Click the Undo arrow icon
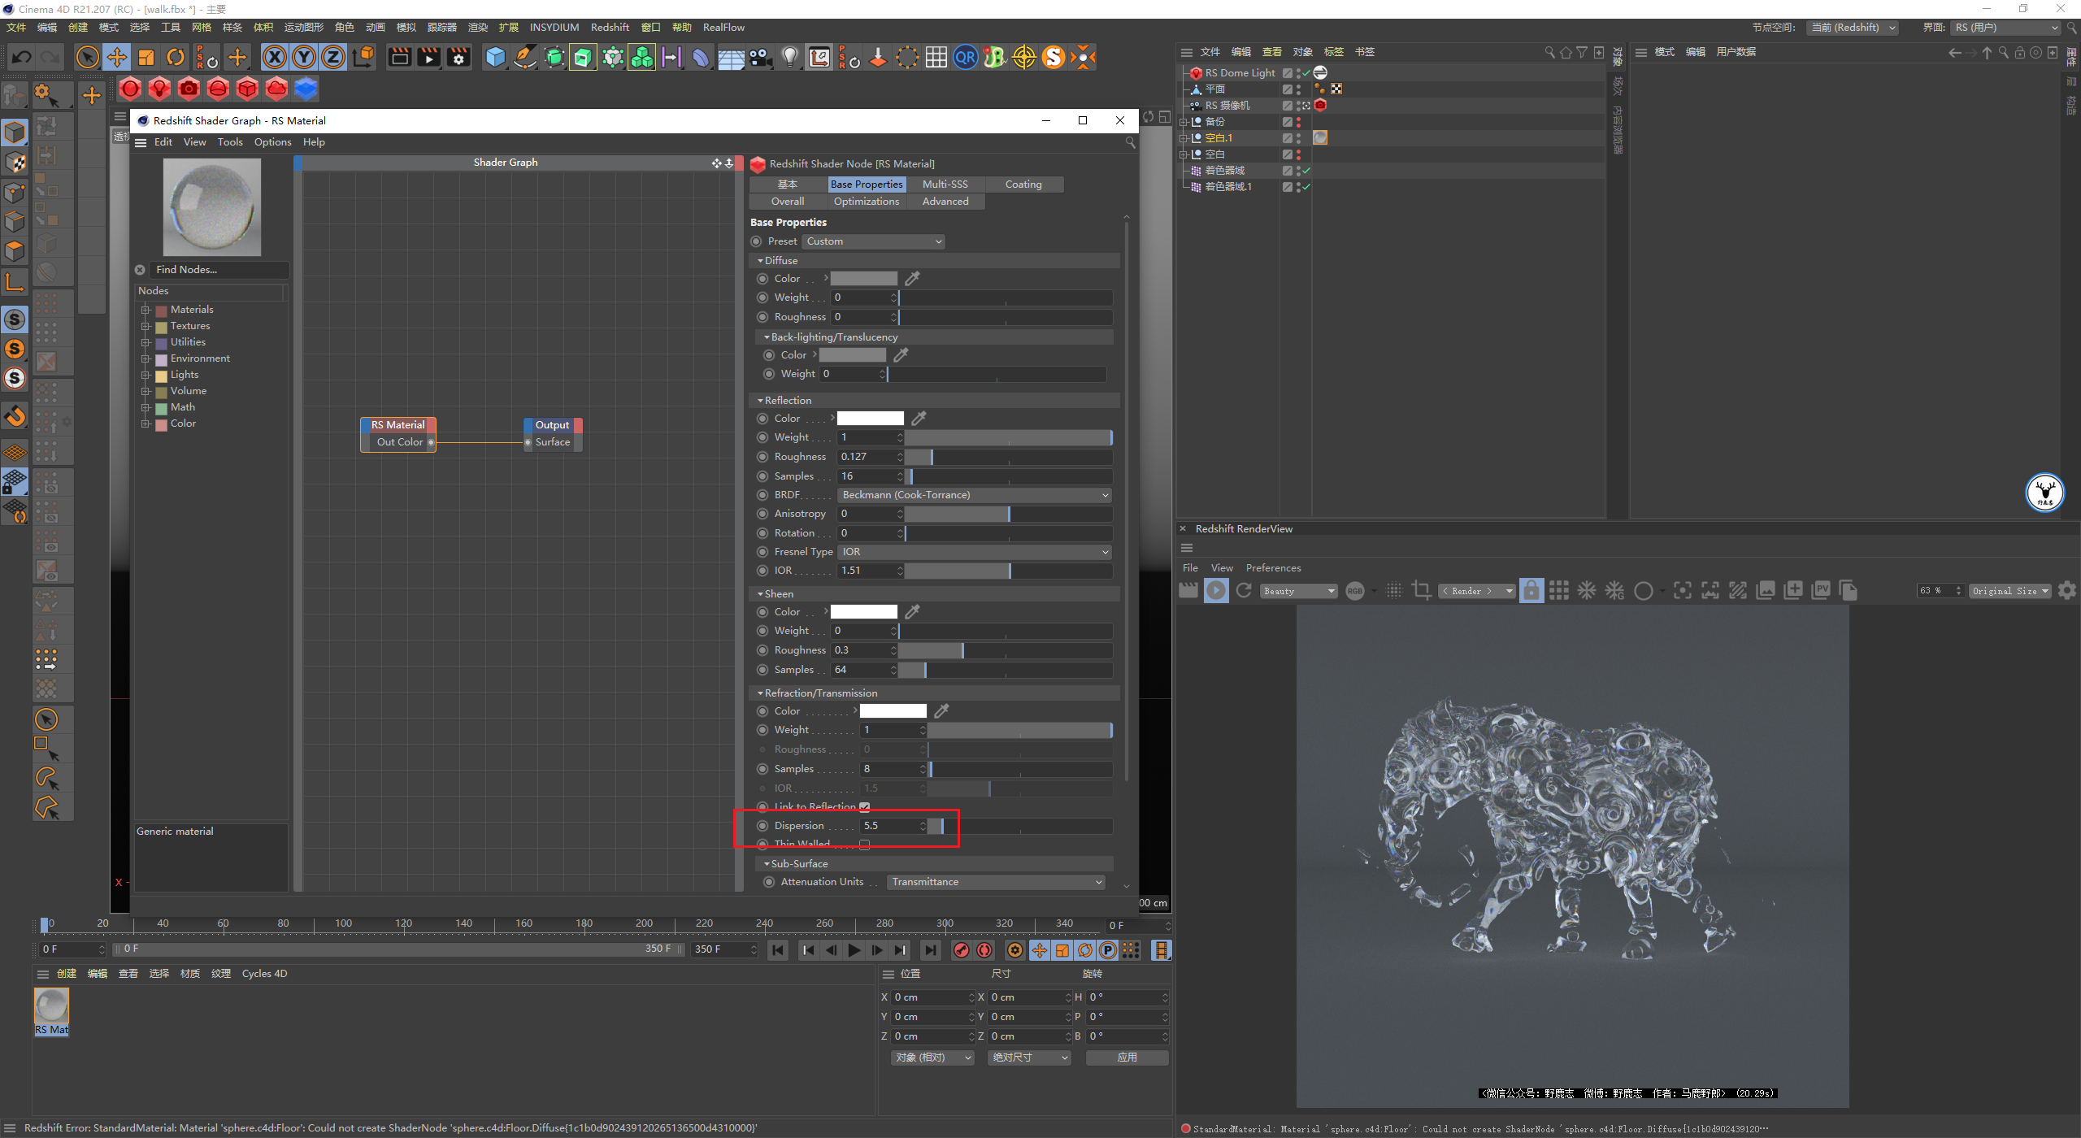The image size is (2081, 1138). 22,57
